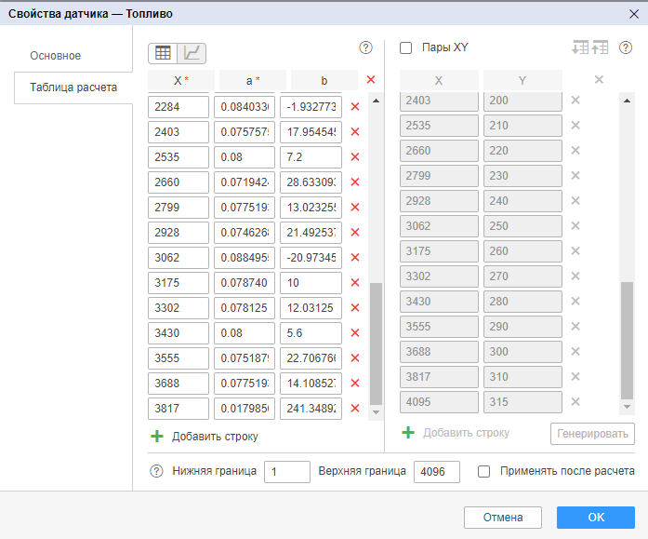Image resolution: width=648 pixels, height=539 pixels.
Task: Close the sensor properties dialog
Action: [633, 14]
